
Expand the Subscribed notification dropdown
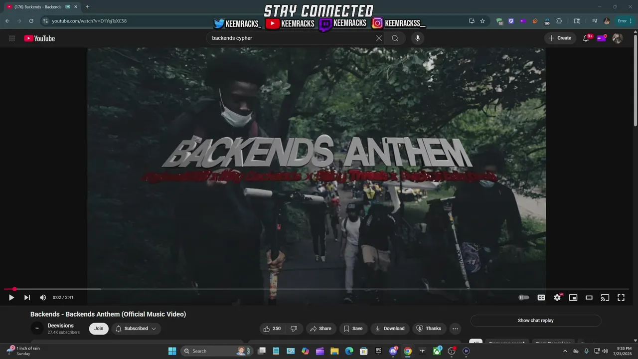pos(136,329)
